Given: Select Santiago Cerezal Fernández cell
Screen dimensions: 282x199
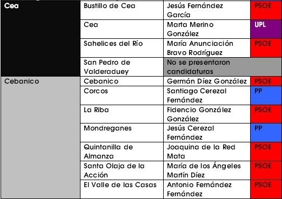Looking at the screenshot, I should [207, 95].
